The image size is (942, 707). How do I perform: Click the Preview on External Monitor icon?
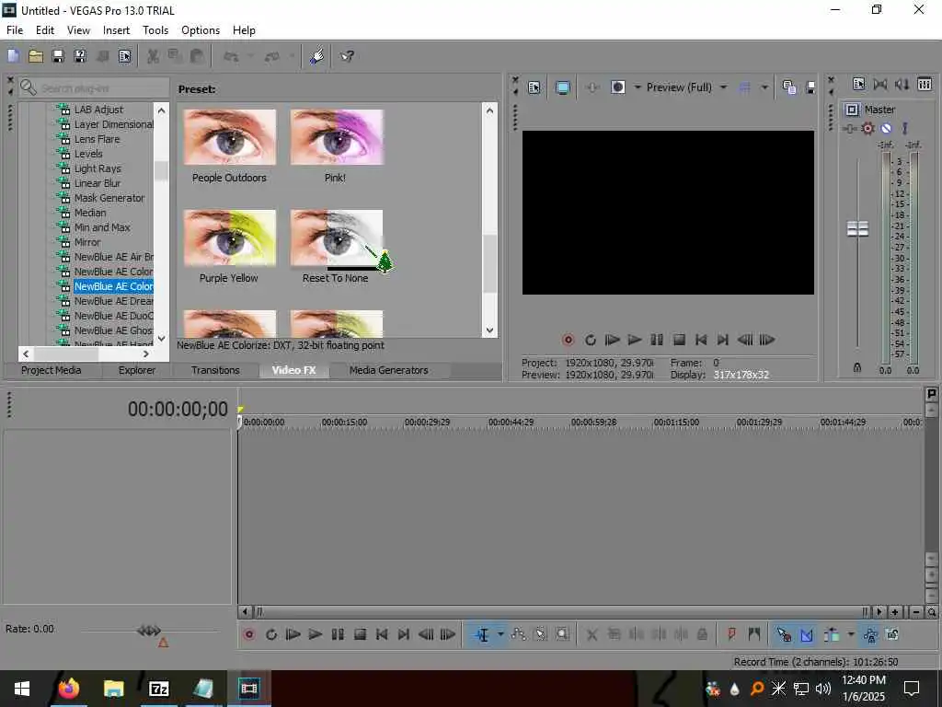coord(562,87)
